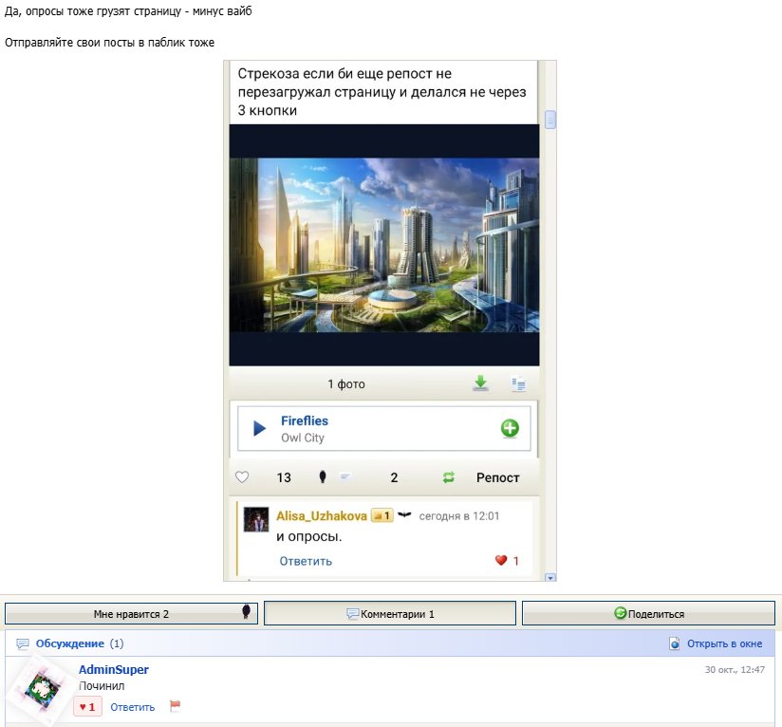
Task: Like the "и опросы." comment with red heart
Action: point(501,561)
